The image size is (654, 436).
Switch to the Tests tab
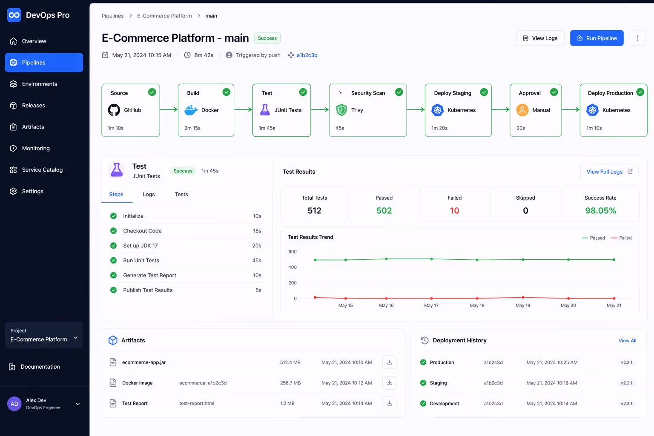tap(181, 195)
